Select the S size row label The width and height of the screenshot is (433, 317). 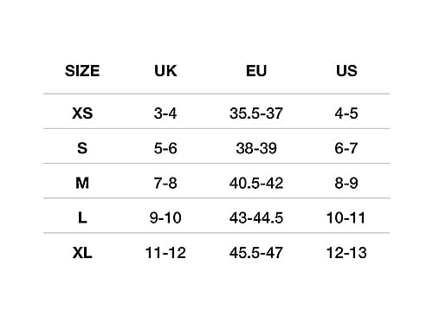(82, 148)
